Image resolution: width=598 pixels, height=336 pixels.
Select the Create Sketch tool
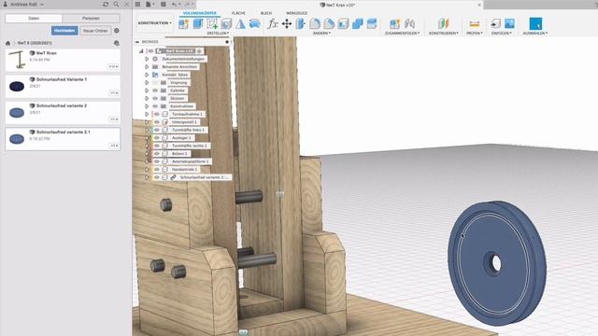[212, 23]
